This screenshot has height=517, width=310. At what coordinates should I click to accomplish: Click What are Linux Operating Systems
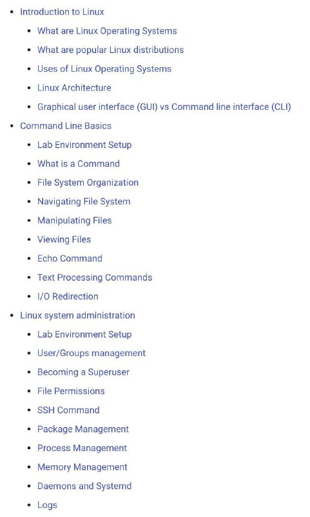107,31
